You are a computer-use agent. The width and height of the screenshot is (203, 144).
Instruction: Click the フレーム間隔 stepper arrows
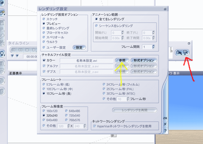pos(153,47)
